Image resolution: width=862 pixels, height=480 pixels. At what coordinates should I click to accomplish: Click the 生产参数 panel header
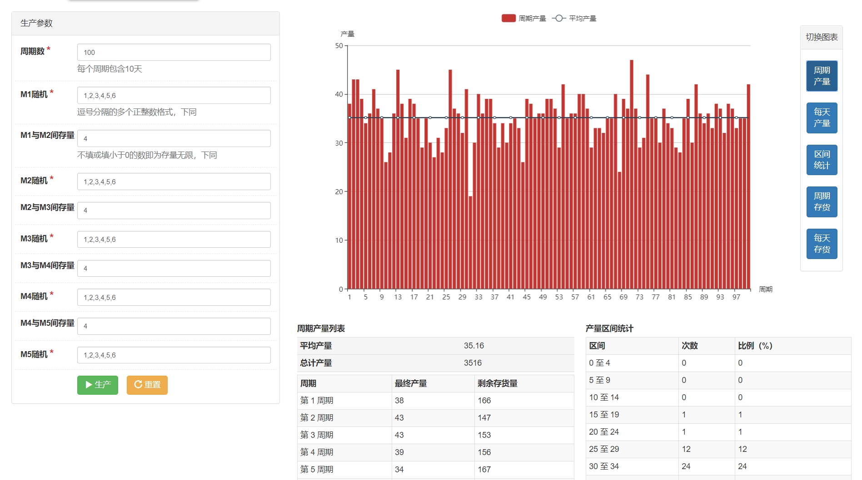145,23
